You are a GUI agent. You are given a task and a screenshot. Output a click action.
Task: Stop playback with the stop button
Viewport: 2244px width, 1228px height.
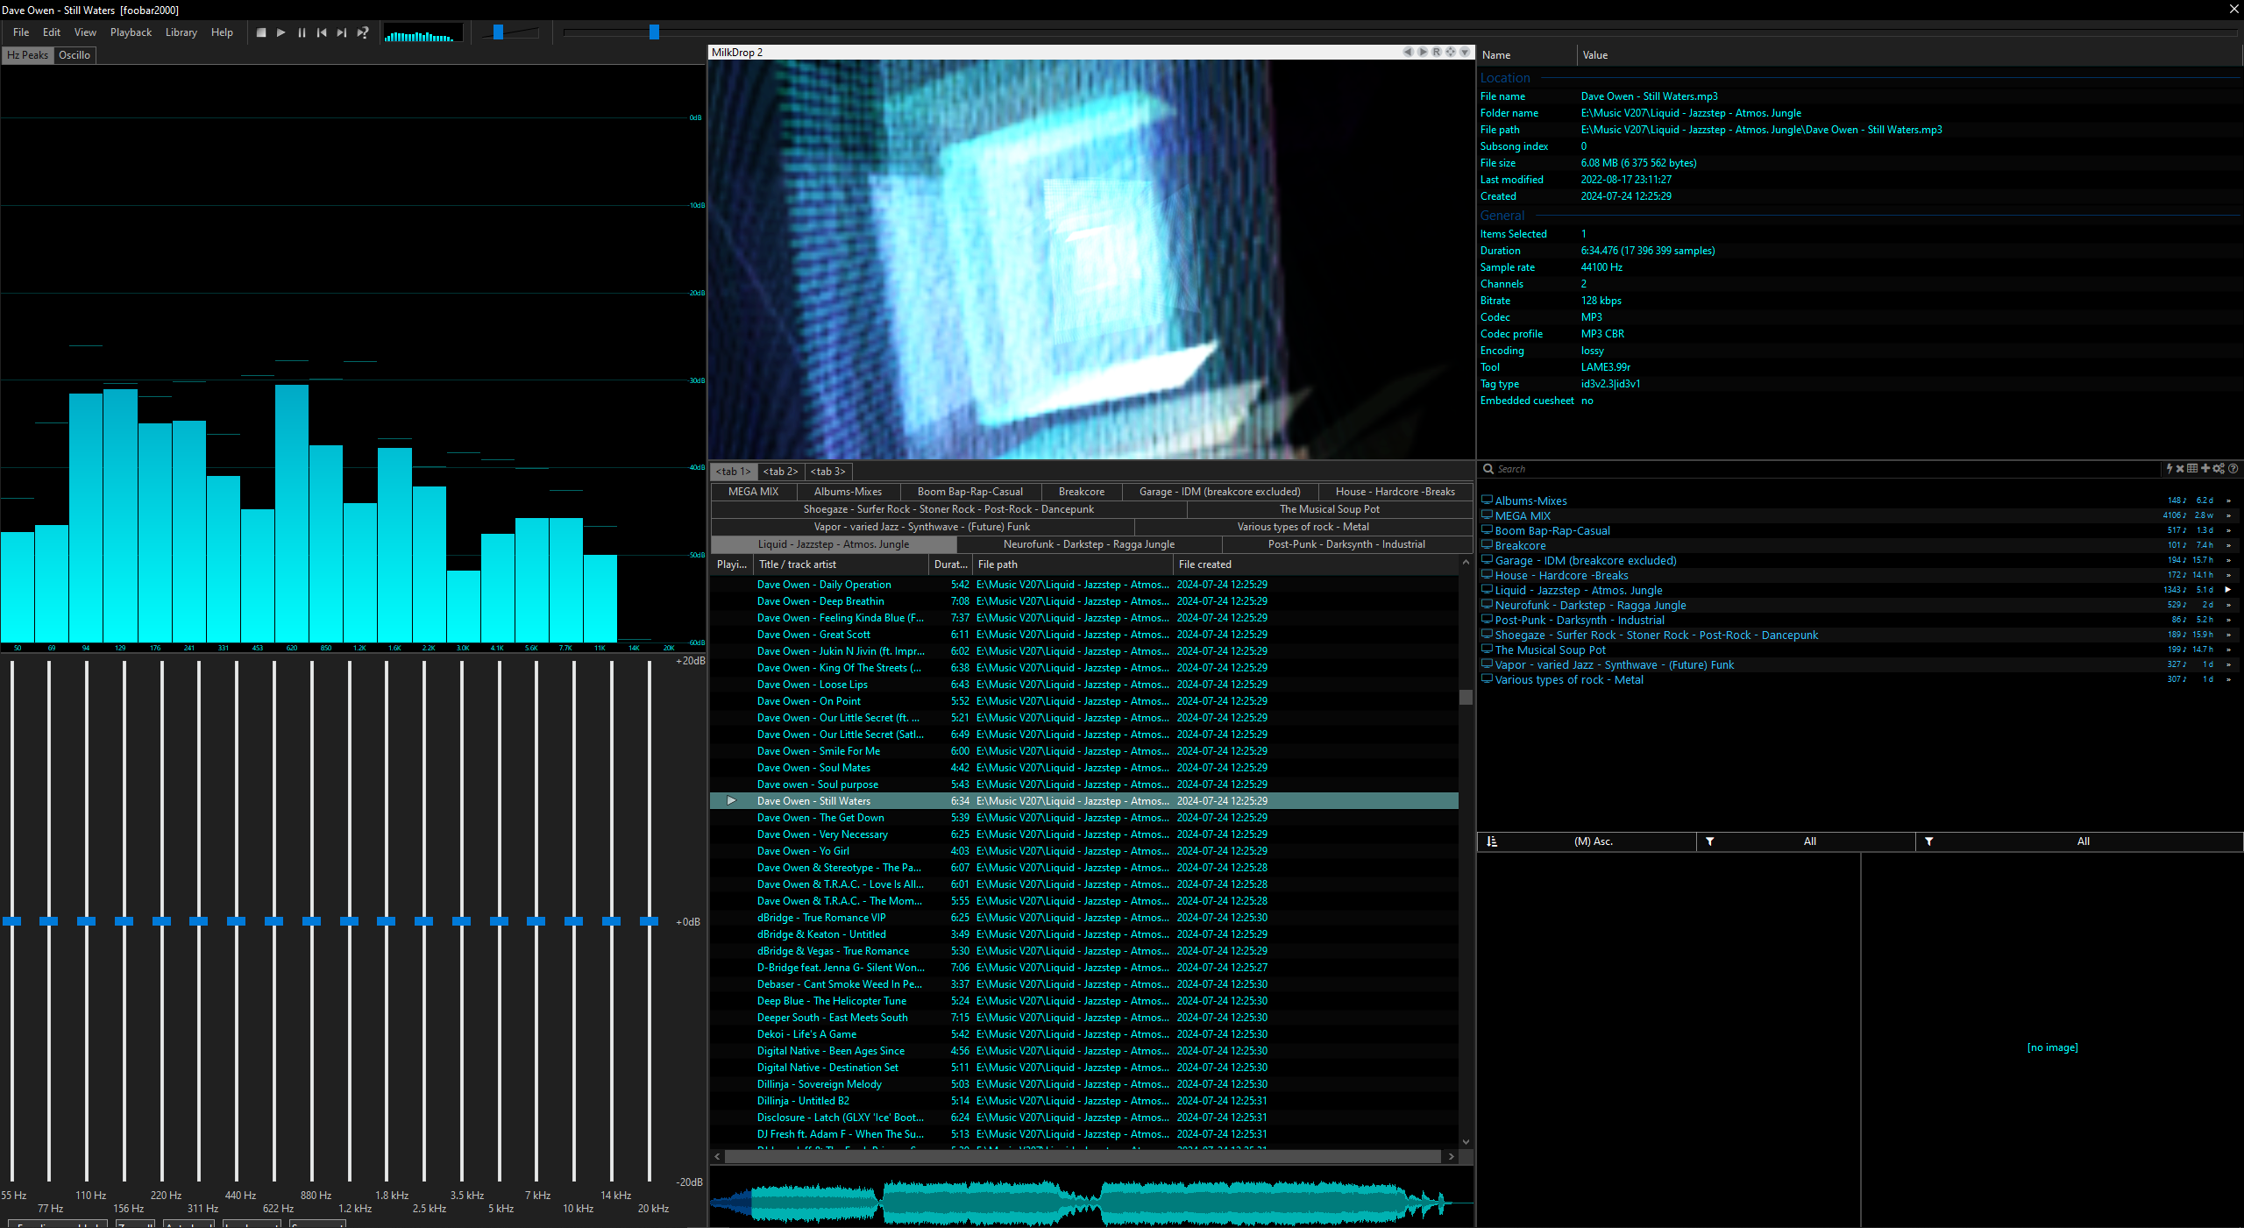(261, 32)
